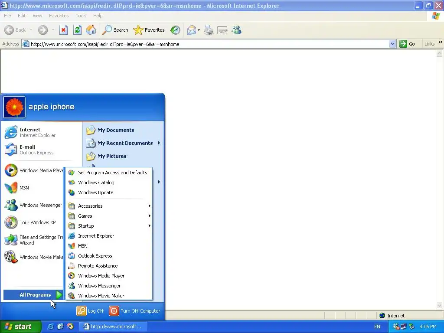This screenshot has height=333, width=444.
Task: Launch Windows Messenger in left column
Action: click(33, 205)
